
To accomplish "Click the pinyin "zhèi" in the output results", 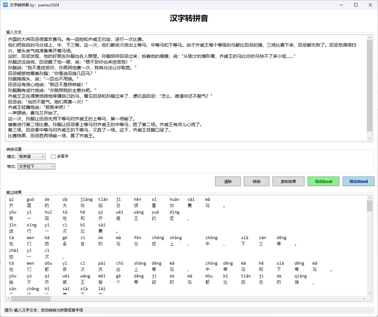I will [x=13, y=250].
